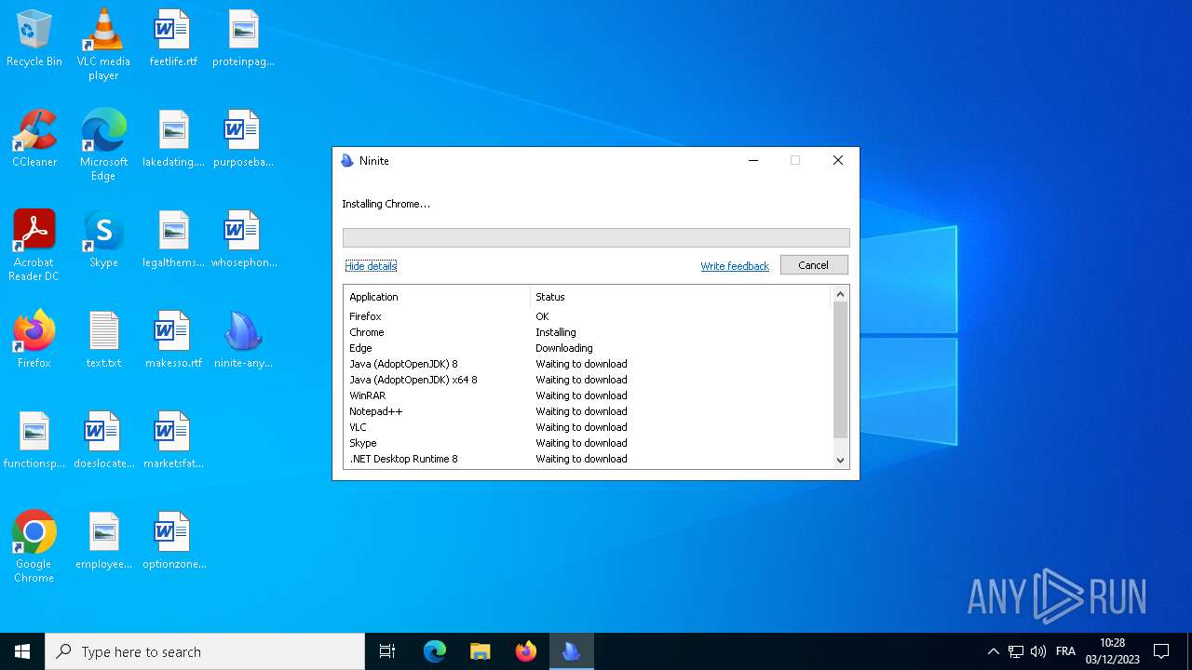Select purposeba... Word document icon
The image size is (1192, 670).
[243, 140]
